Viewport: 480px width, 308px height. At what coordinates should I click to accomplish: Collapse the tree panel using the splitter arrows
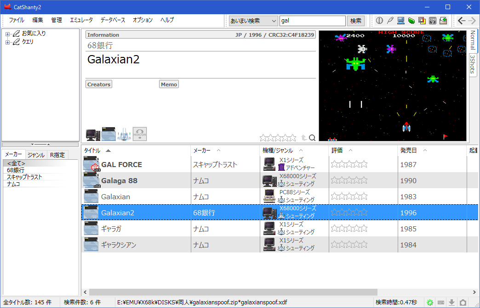point(40,144)
